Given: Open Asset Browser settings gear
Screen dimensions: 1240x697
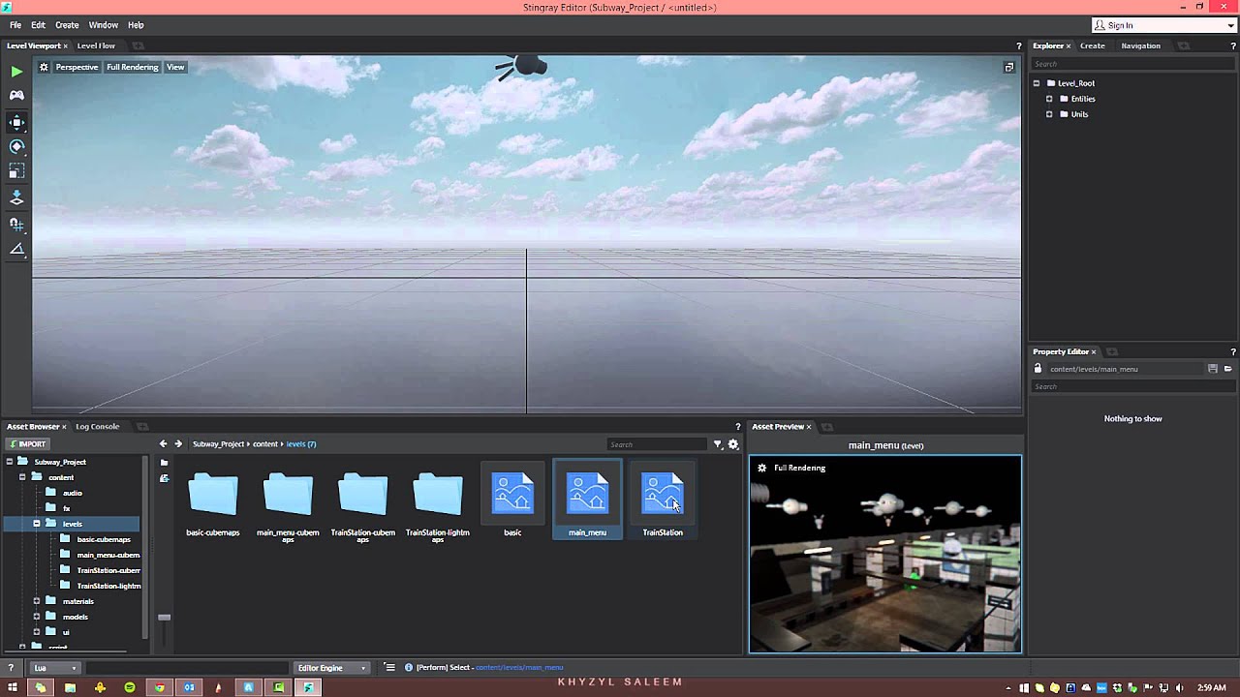Looking at the screenshot, I should pyautogui.click(x=733, y=444).
